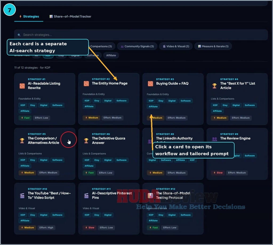Click the brick icon of Buying Guide + FAQ
Screen dimensions: 273x245
click(150, 84)
